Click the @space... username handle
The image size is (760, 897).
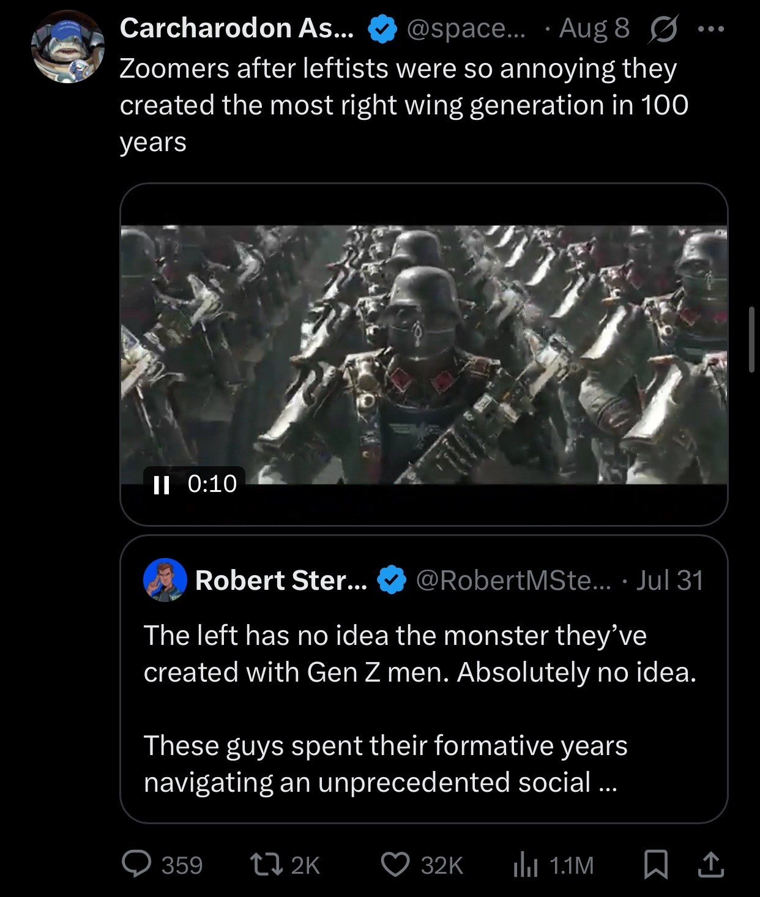(466, 28)
